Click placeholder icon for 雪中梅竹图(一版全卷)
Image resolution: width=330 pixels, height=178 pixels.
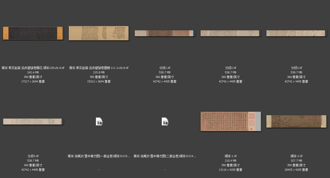pyautogui.click(x=99, y=122)
